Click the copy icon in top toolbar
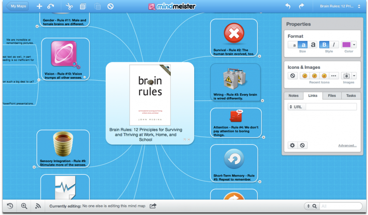 (x=83, y=6)
